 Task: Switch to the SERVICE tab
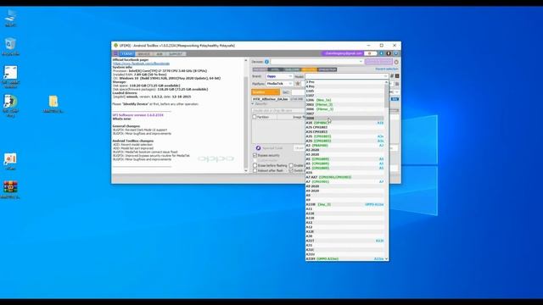(143, 54)
